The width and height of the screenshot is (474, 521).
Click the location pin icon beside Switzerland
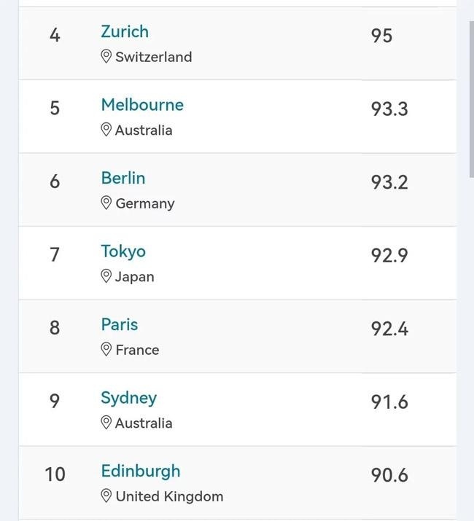pyautogui.click(x=106, y=57)
